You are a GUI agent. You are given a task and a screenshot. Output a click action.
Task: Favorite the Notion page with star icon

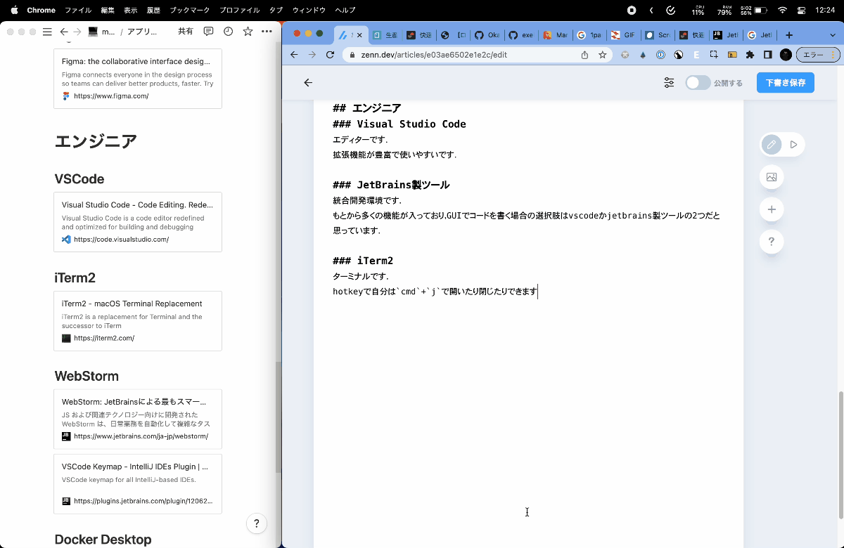click(x=248, y=32)
